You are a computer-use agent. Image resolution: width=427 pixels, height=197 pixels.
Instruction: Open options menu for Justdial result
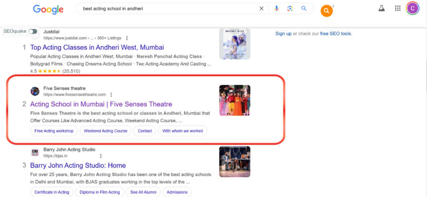127,38
